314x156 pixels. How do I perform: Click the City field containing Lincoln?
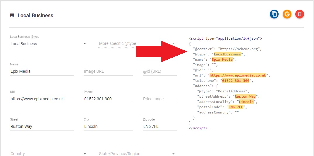tap(108, 126)
